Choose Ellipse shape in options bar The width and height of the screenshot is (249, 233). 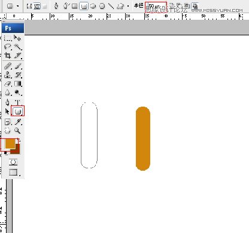pyautogui.click(x=93, y=6)
